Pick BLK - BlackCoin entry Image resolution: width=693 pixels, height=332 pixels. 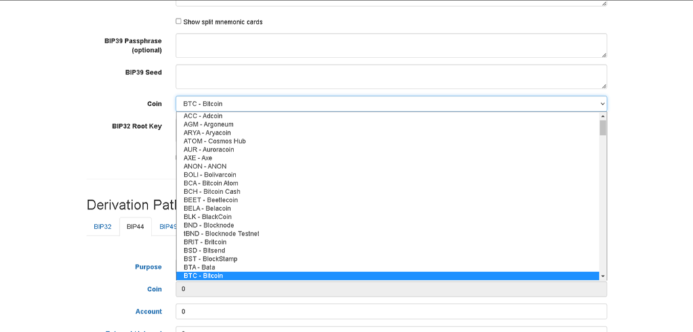pyautogui.click(x=388, y=217)
